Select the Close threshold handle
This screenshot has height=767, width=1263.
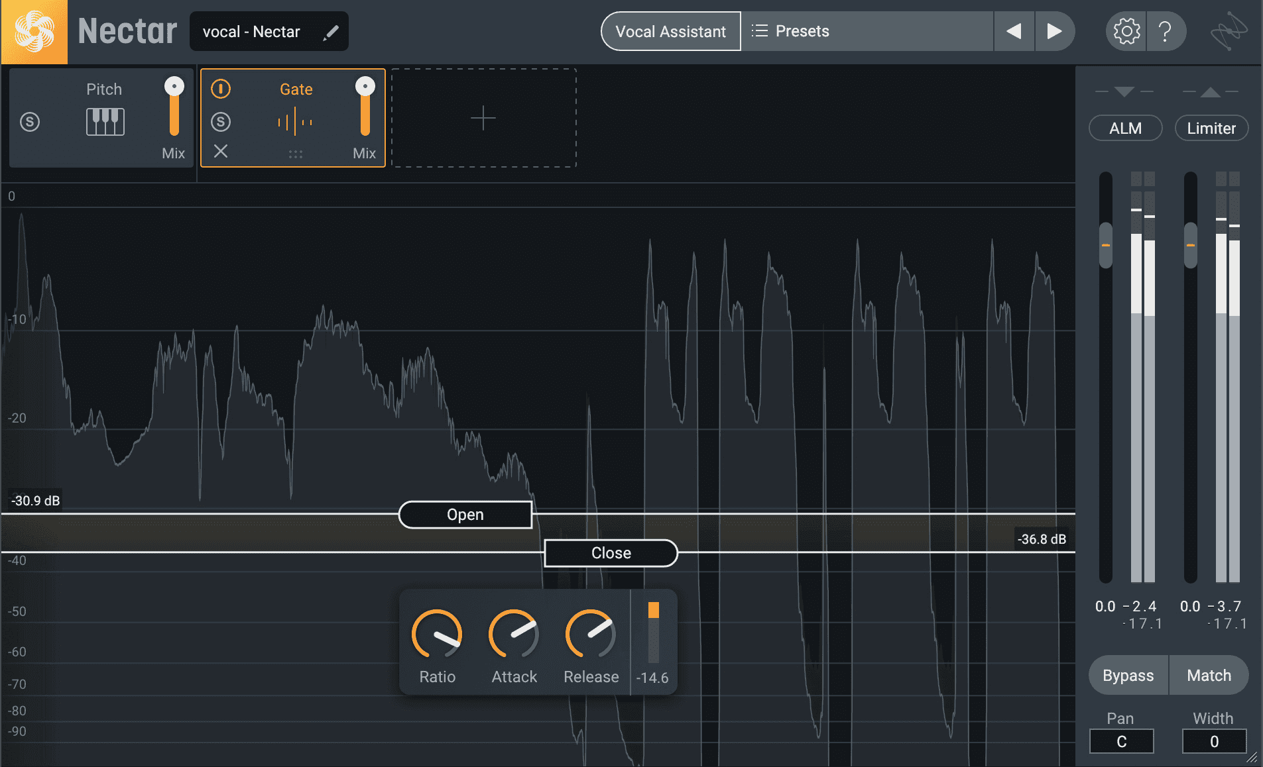[x=611, y=553]
